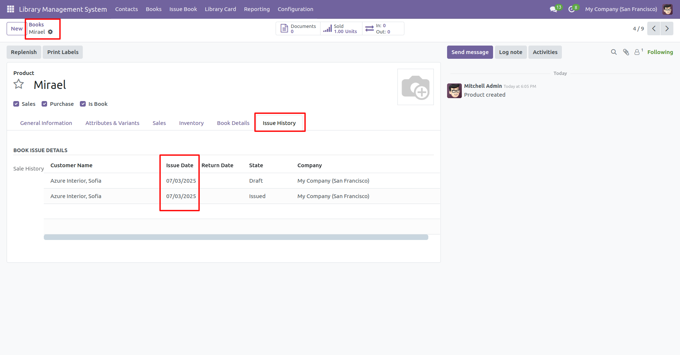Click company cell in Draft row
This screenshot has height=355, width=680.
coord(333,181)
